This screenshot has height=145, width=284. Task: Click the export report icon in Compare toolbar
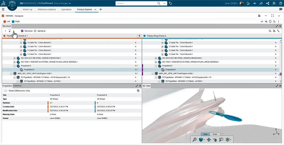[274, 21]
